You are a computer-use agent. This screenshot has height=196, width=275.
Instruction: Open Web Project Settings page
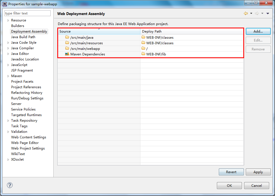[28, 148]
